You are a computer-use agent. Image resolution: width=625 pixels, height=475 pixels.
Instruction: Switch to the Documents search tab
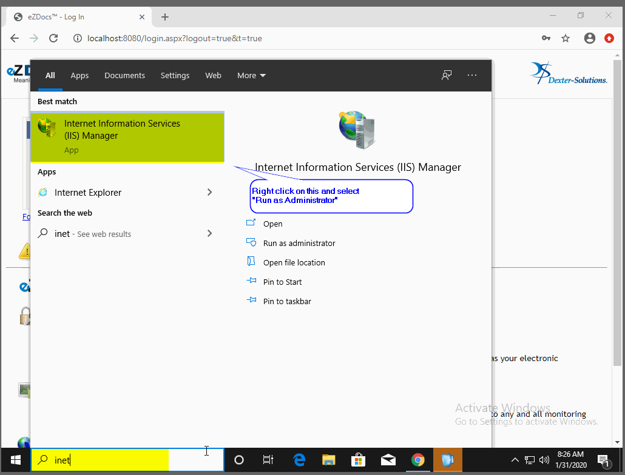click(125, 76)
